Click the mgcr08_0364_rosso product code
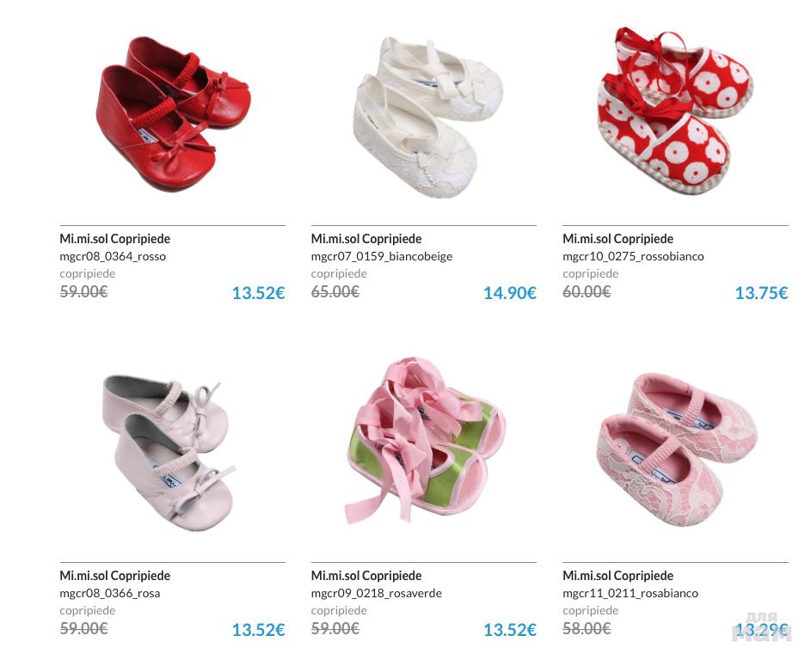 tap(113, 256)
